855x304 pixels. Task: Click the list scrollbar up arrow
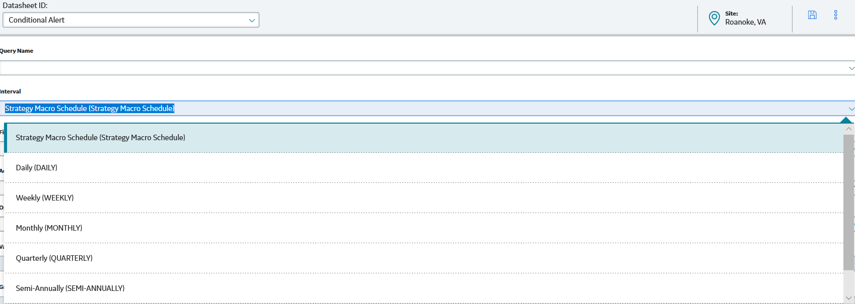tap(849, 129)
